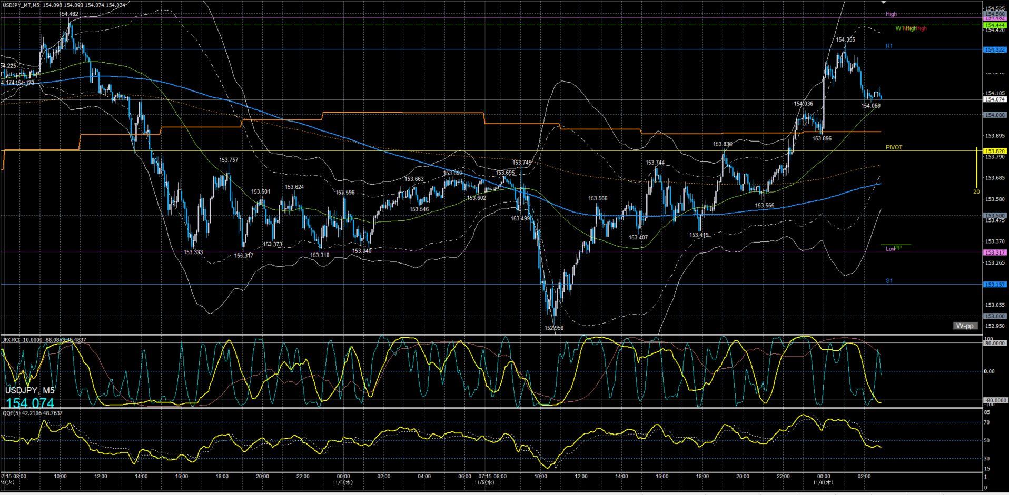Screen dimensions: 1009x495
Task: Click the 152.958 swing low label
Action: coord(553,328)
